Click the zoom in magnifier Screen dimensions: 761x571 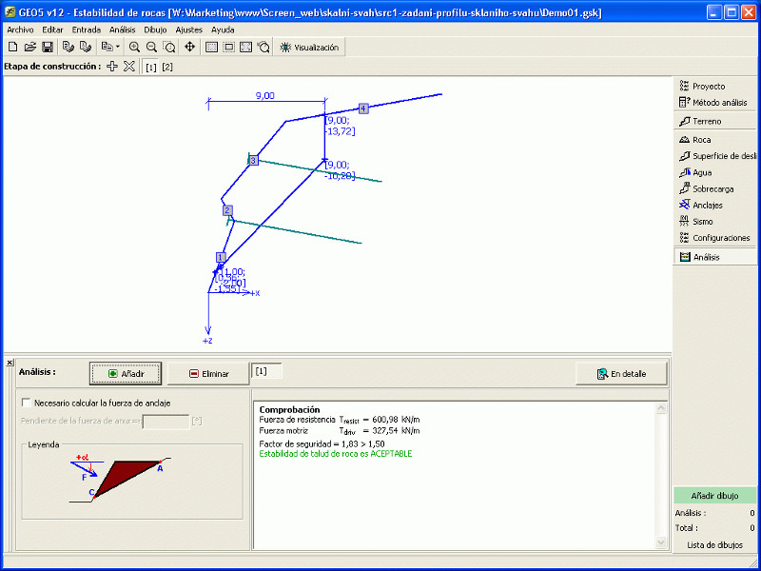[134, 47]
